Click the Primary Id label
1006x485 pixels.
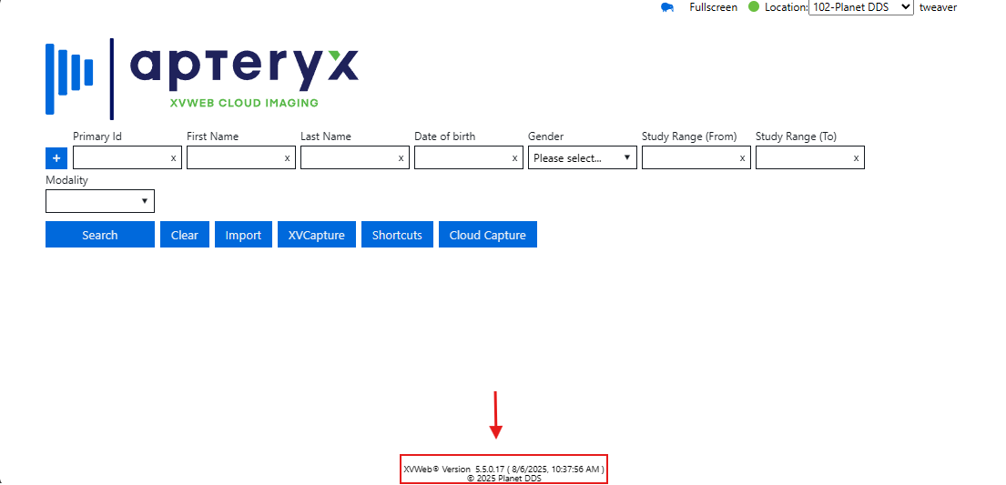coord(97,136)
